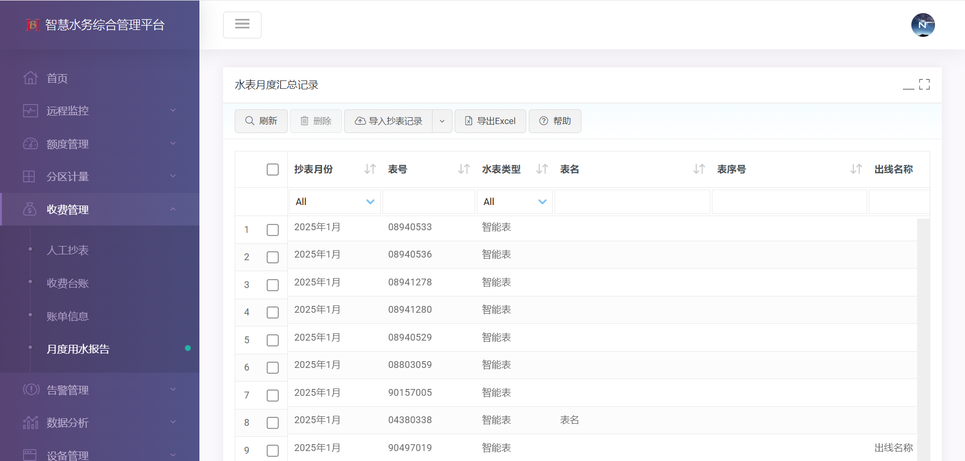Click the 表号 filter input field
This screenshot has width=965, height=461.
[x=428, y=202]
